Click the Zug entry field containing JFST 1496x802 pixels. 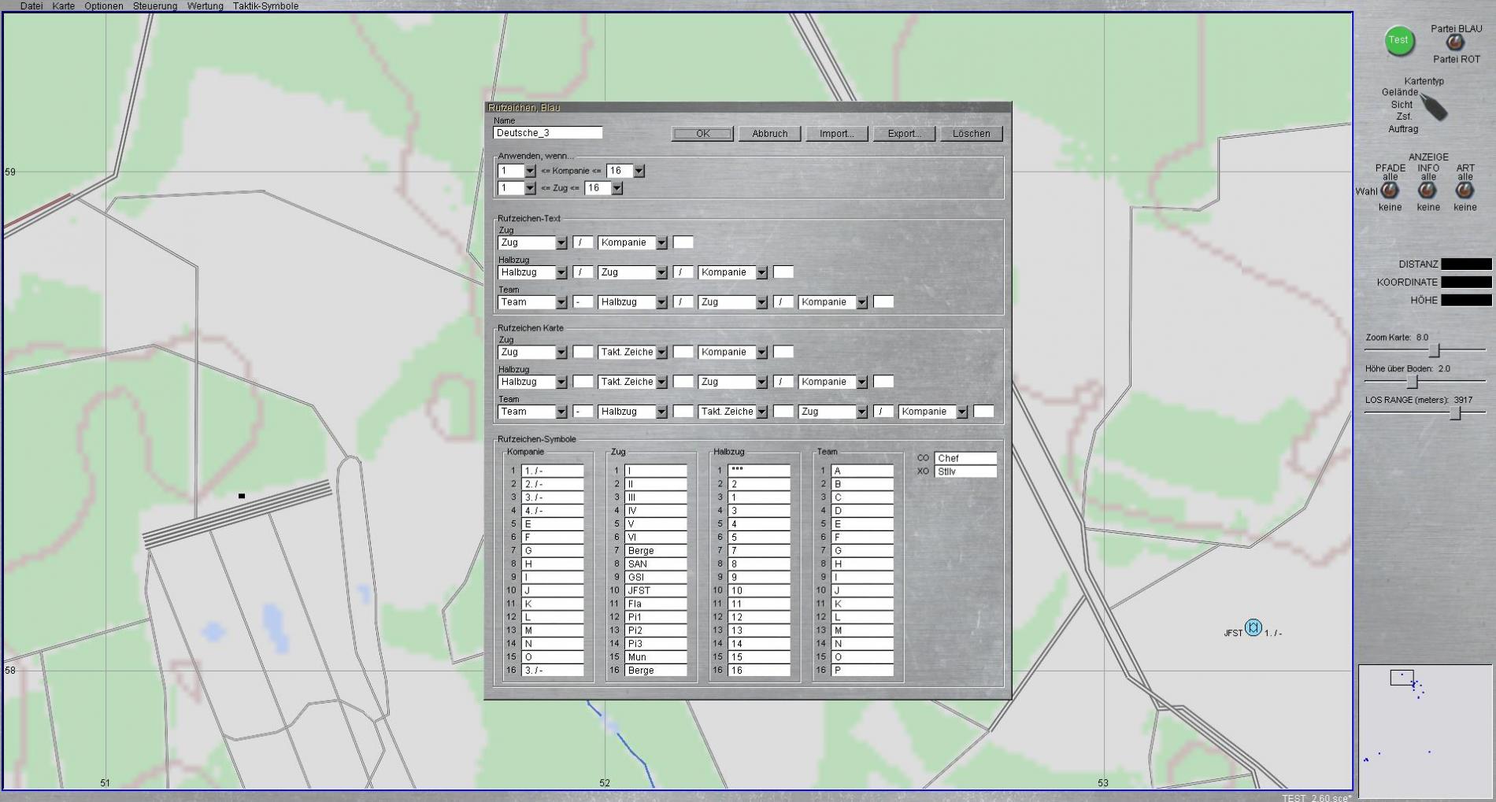[x=655, y=590]
